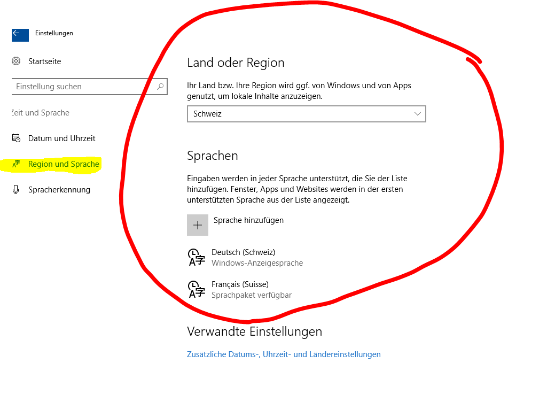555x402 pixels.
Task: Click the Land oder Region heading
Action: pyautogui.click(x=236, y=63)
